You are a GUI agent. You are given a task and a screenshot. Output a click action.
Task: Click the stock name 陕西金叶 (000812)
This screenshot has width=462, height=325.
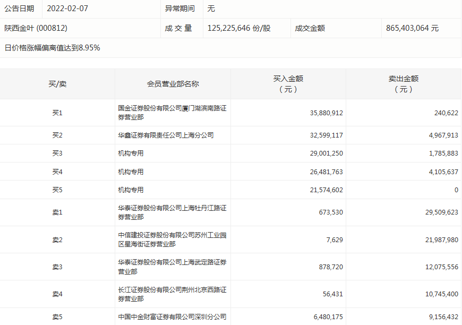click(x=36, y=28)
